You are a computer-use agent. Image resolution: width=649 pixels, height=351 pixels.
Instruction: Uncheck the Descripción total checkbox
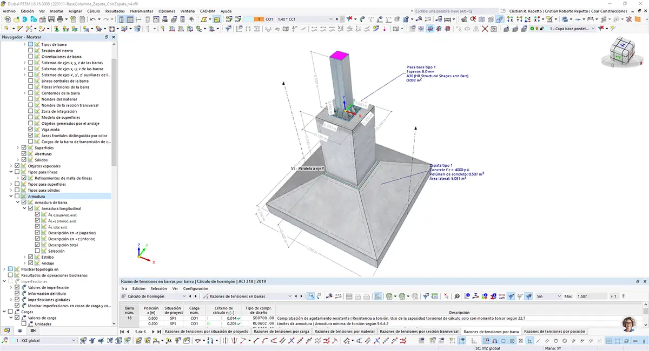[x=37, y=245]
